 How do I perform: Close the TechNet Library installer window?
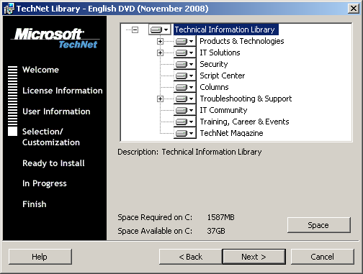tap(354, 9)
